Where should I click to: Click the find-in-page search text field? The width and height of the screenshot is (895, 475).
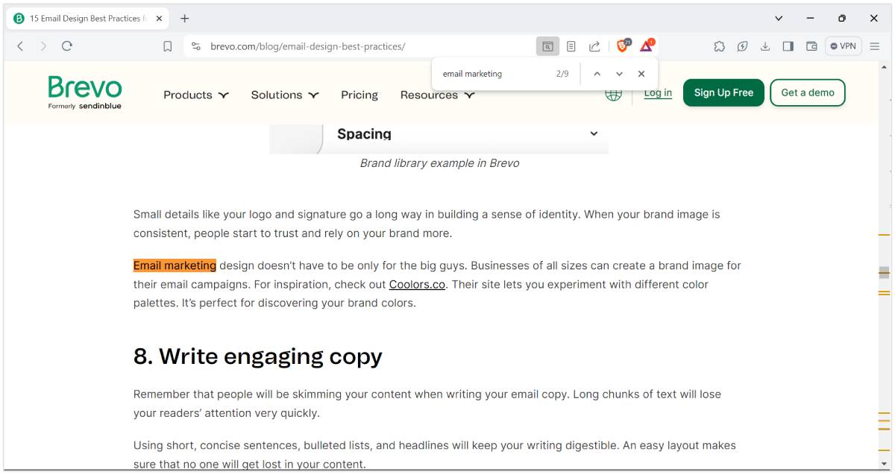[492, 74]
